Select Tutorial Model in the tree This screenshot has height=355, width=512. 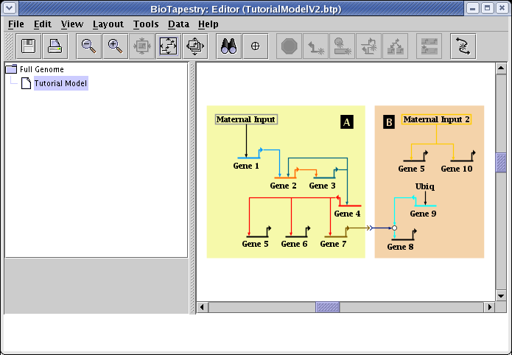pos(60,83)
